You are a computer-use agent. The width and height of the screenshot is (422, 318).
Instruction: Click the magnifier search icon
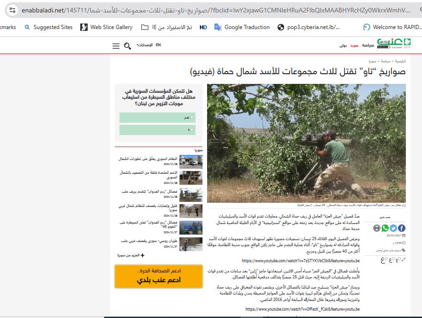click(127, 46)
